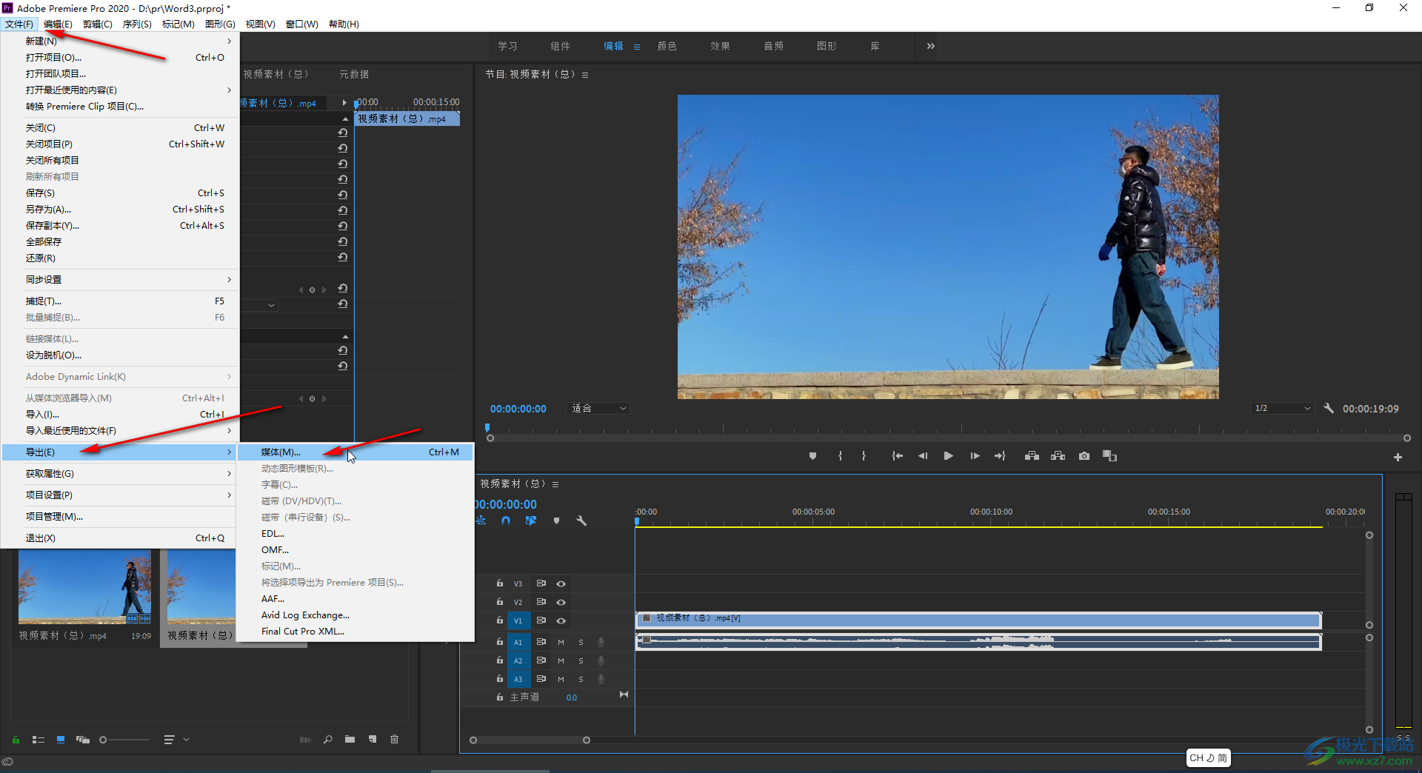
Task: Switch to the 颜色 workspace tab
Action: tap(666, 46)
